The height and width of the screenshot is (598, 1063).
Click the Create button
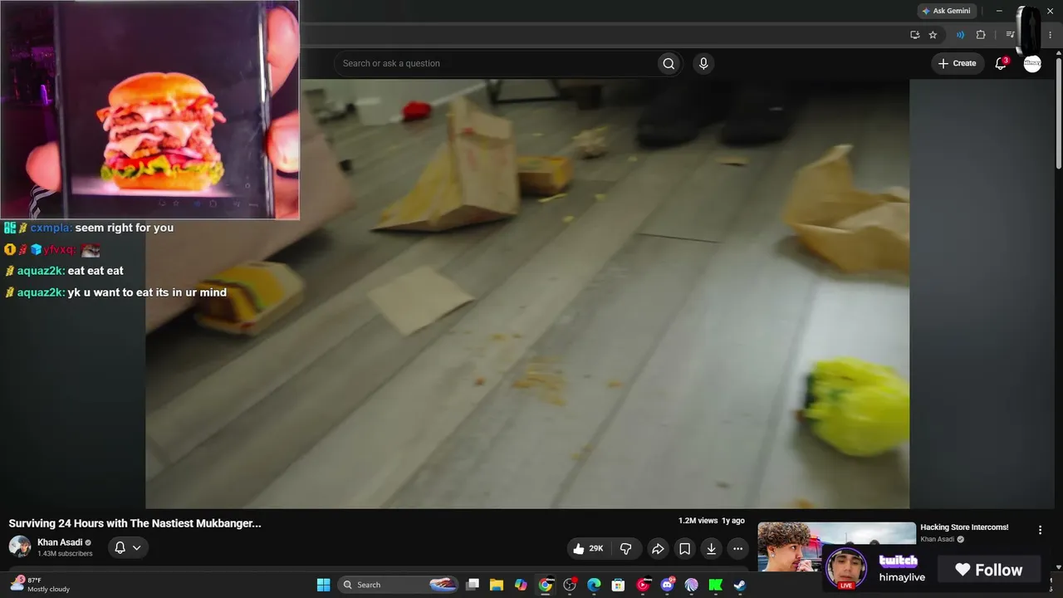pos(957,63)
